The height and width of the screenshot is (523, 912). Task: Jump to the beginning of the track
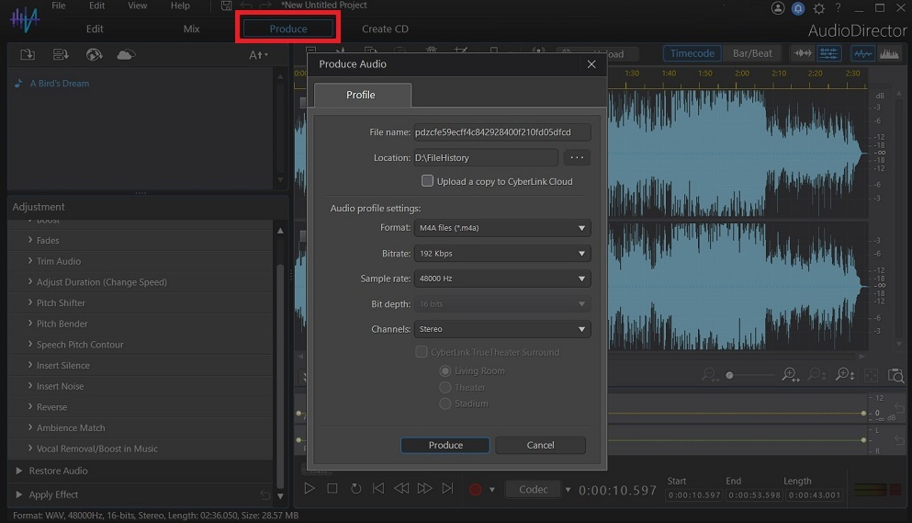pos(378,488)
